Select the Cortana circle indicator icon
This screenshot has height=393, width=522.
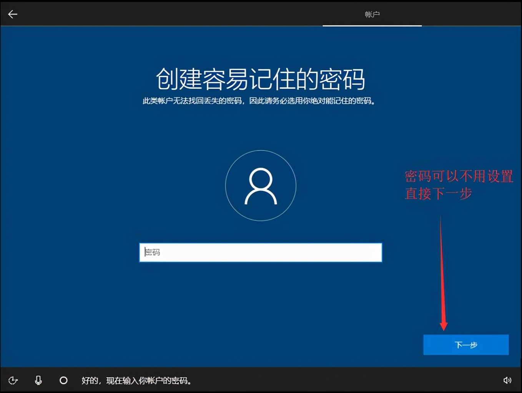tap(63, 380)
